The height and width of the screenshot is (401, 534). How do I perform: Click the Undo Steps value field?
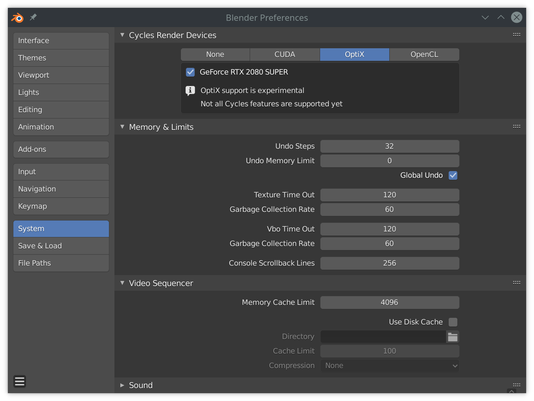coord(390,146)
